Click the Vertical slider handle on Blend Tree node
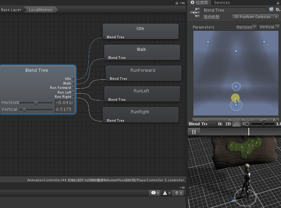 (x=24, y=110)
